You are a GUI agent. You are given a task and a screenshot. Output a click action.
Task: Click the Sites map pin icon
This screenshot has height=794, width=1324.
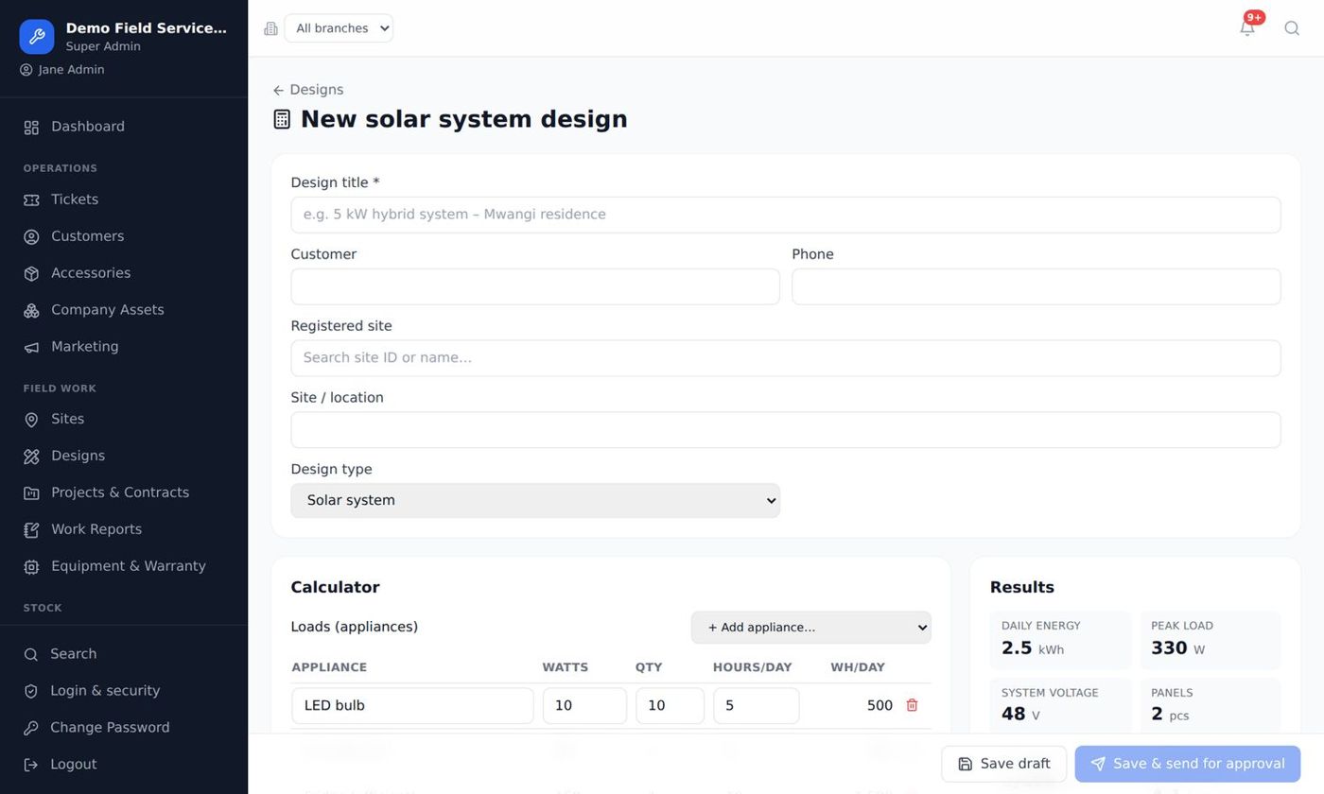pos(31,420)
